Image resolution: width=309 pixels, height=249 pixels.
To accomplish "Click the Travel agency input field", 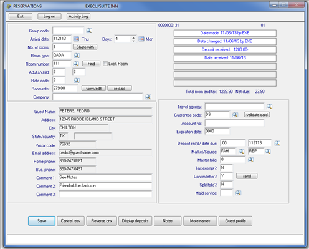I will click(234, 107).
